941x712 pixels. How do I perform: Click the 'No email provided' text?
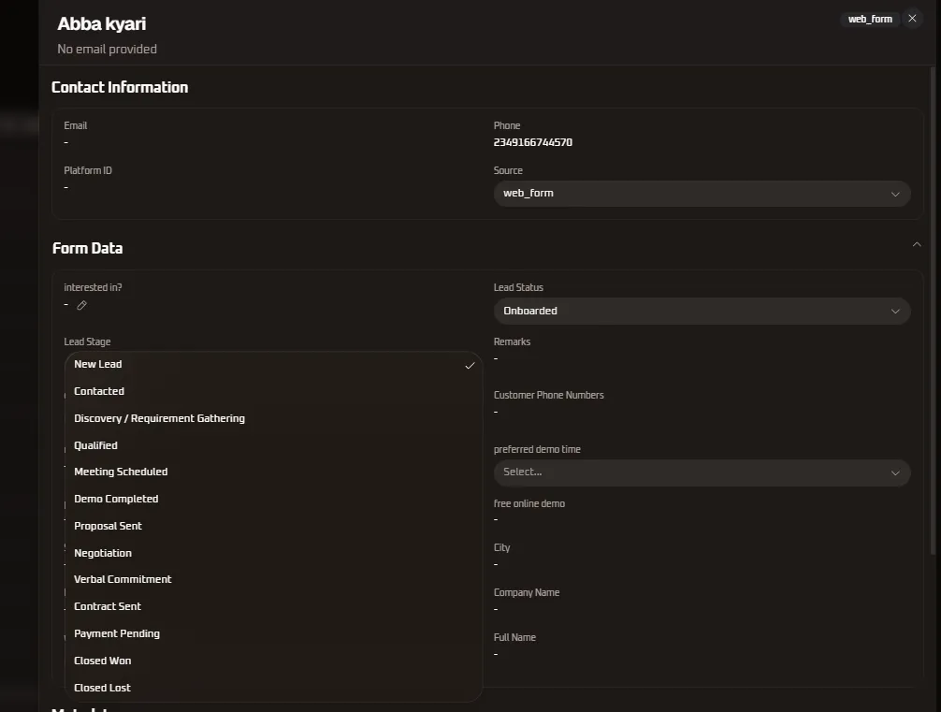point(107,50)
